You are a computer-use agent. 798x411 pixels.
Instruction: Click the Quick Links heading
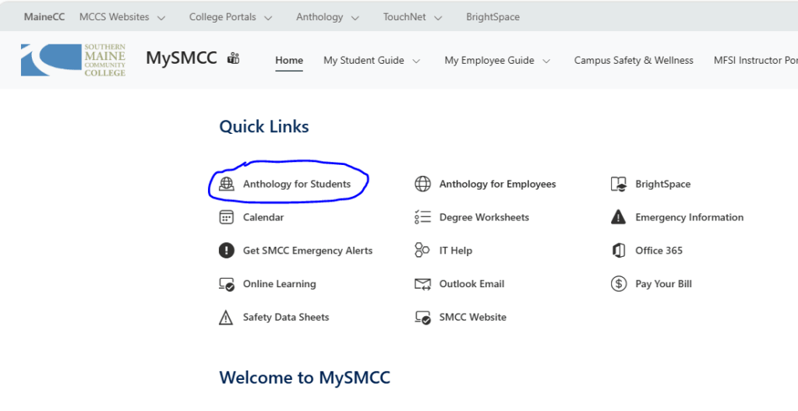[264, 126]
